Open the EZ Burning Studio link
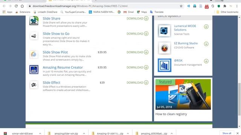The image size is (241, 135). point(186,43)
